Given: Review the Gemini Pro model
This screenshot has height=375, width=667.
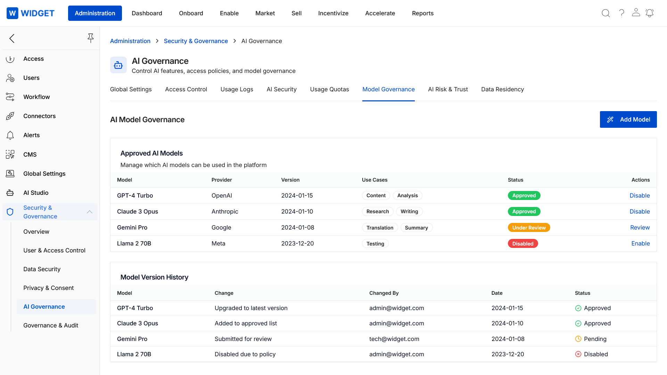Looking at the screenshot, I should click(x=640, y=227).
